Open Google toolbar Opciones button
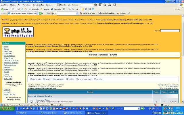The image size is (184, 115). [x=122, y=13]
